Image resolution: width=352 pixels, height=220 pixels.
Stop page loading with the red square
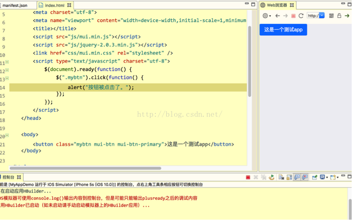click(x=293, y=16)
